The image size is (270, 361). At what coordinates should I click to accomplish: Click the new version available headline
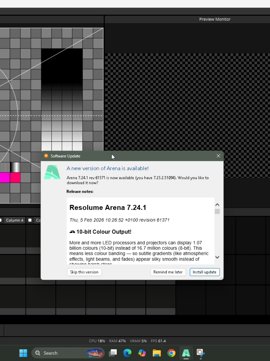tap(108, 168)
